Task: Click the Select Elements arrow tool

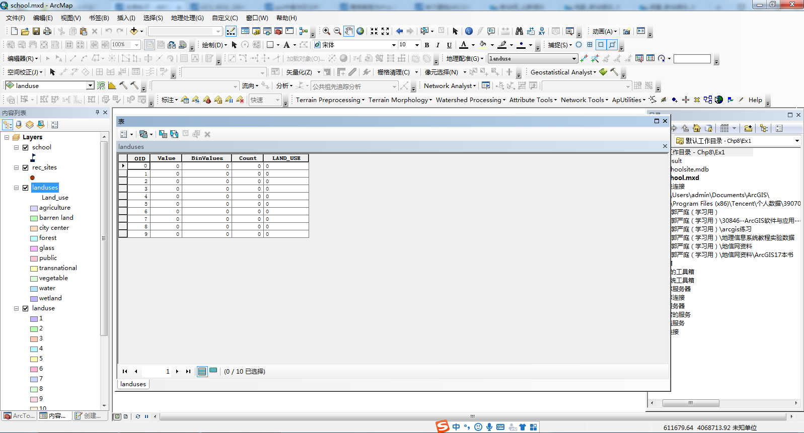Action: (455, 31)
